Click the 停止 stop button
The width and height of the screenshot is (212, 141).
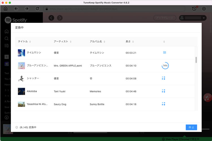(x=191, y=127)
